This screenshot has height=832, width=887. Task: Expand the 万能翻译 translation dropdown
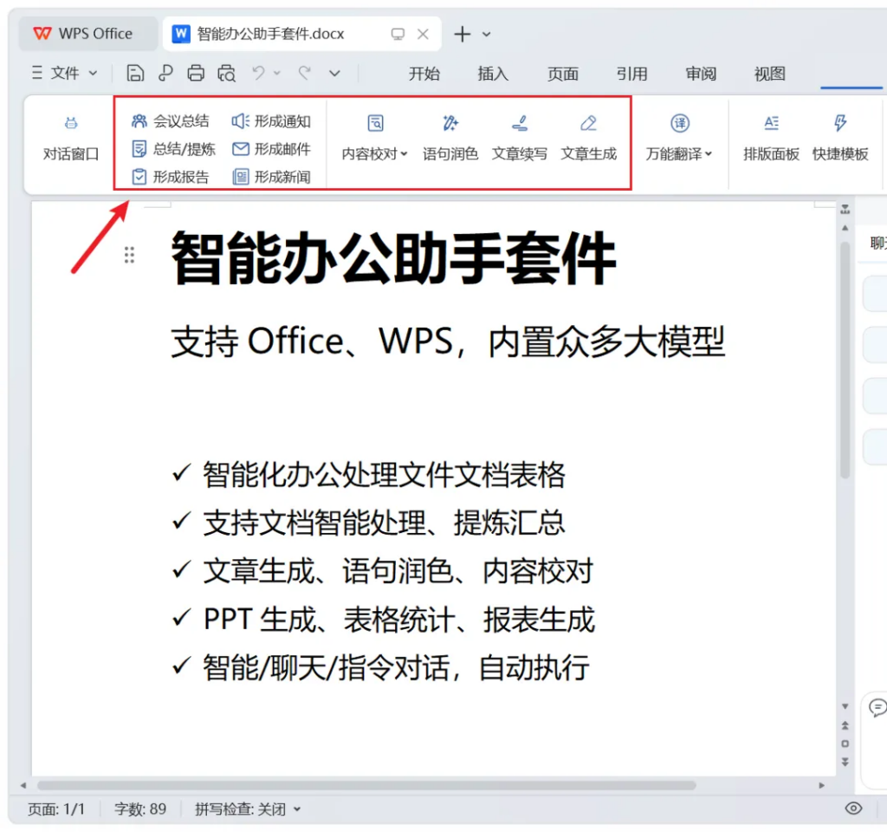pyautogui.click(x=679, y=154)
